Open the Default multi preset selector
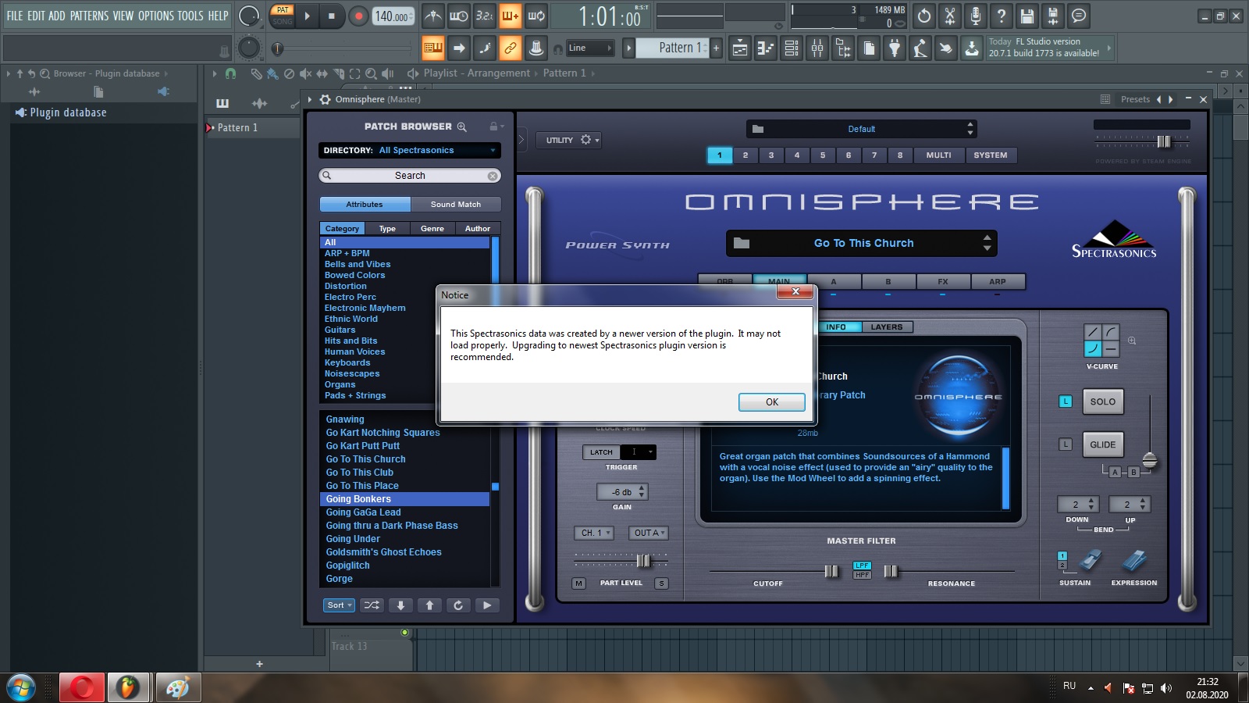The width and height of the screenshot is (1249, 703). [x=862, y=129]
